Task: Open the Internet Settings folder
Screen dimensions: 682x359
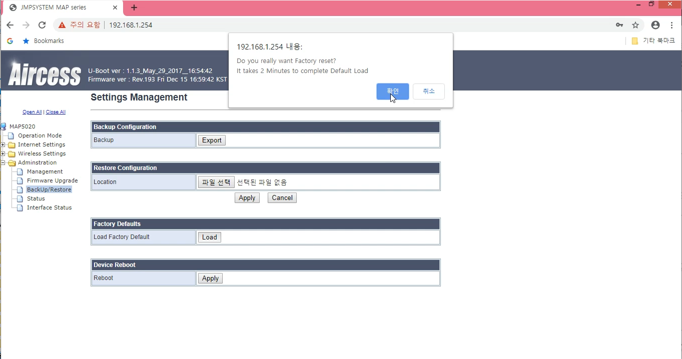Action: click(42, 144)
